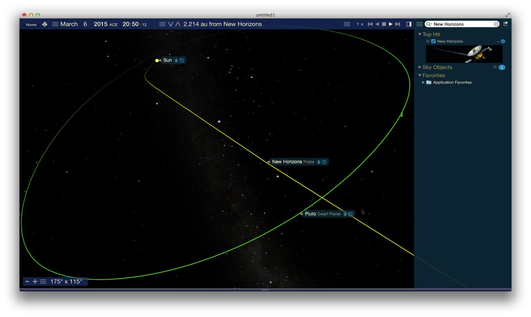Click the spacecraft icon next to Home
This screenshot has width=531, height=317.
(45, 24)
